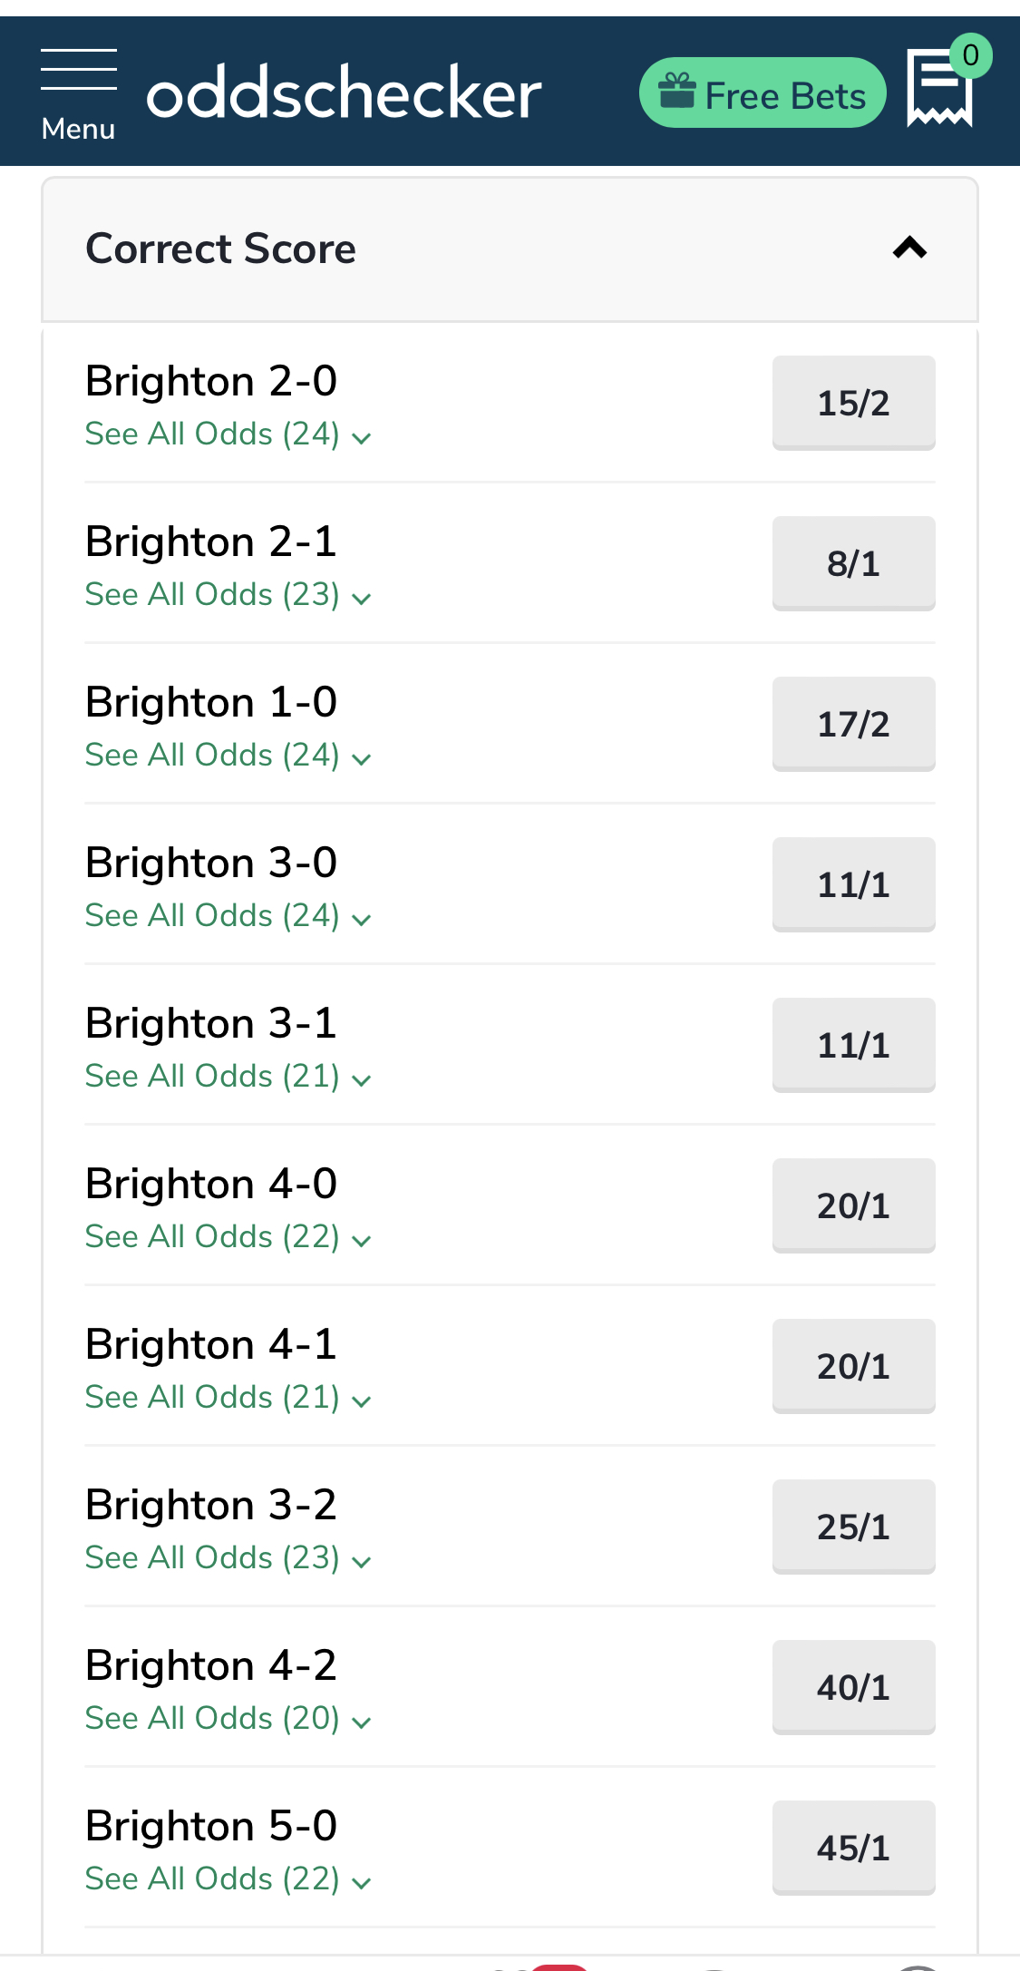The height and width of the screenshot is (1971, 1020).
Task: Select the 8/1 odds for Brighton 2-1
Action: tap(853, 563)
